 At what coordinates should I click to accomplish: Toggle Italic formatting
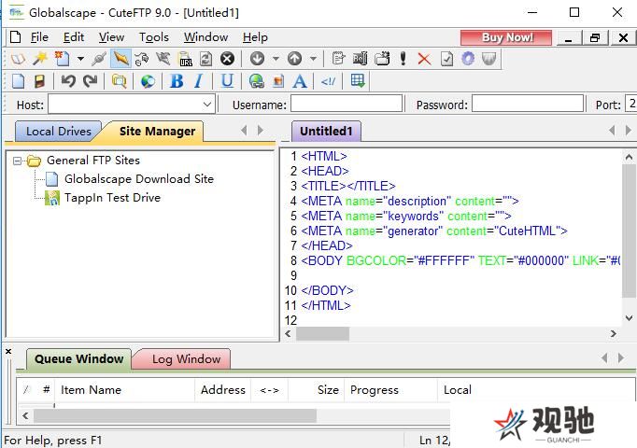199,81
